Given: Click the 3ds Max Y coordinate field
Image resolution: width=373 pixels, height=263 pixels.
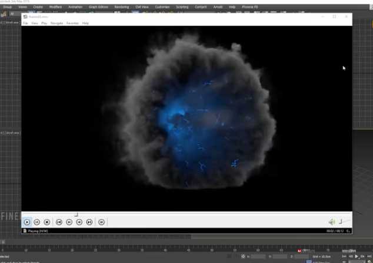Looking at the screenshot, I should coord(280,257).
